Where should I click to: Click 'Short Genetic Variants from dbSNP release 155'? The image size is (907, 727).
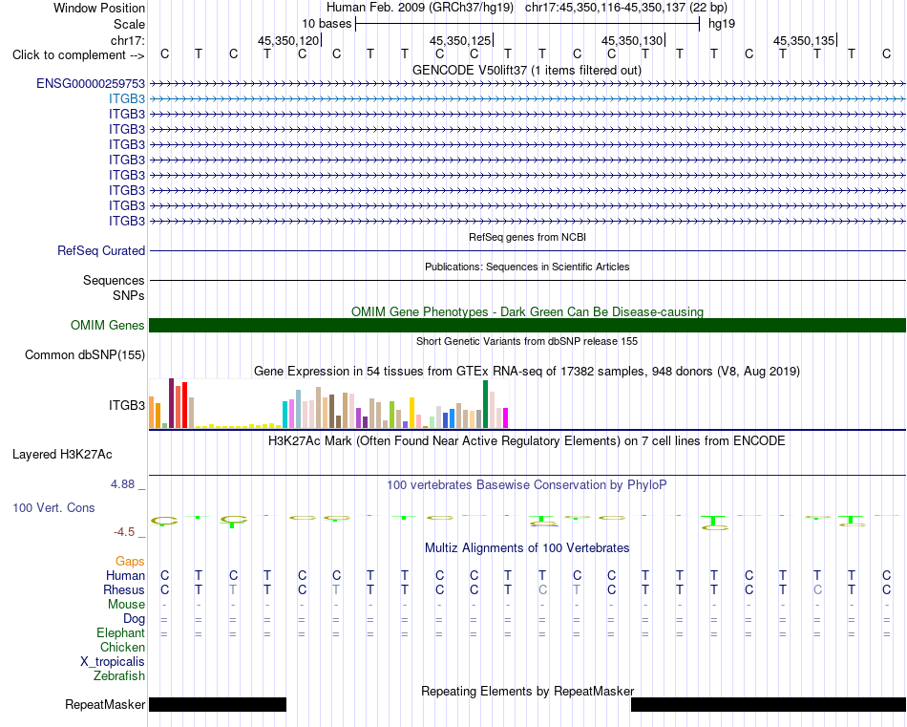tap(527, 341)
